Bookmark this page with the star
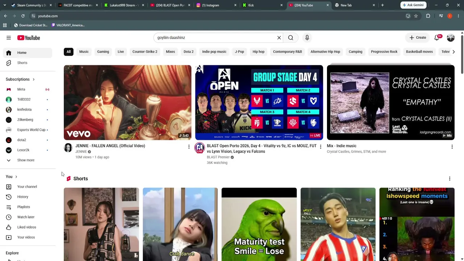 click(x=416, y=16)
